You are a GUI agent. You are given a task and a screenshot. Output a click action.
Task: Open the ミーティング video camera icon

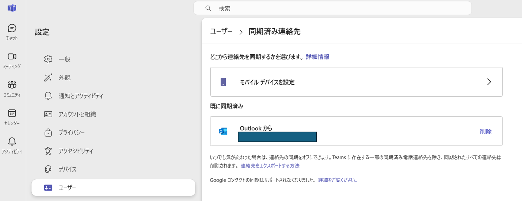(x=12, y=56)
